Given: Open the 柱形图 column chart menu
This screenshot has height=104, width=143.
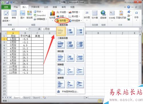Looking at the screenshot, I should (52, 16).
